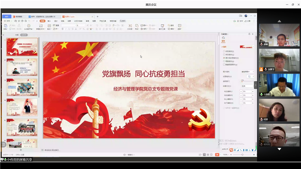301x169 pixels.
Task: Click the Share button
Action: click(x=248, y=21)
